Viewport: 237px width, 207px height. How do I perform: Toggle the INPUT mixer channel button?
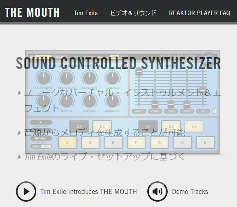click(139, 111)
